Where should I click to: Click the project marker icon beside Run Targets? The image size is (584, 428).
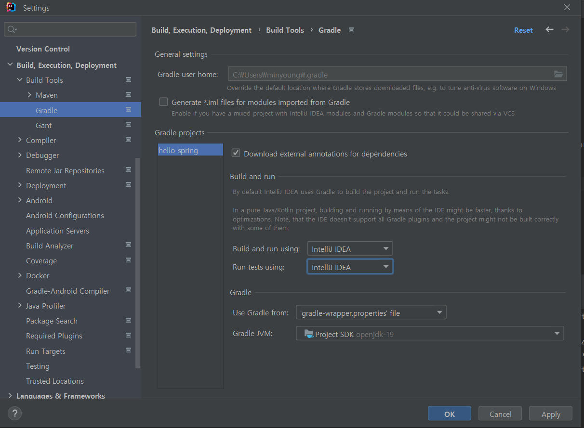tap(128, 350)
